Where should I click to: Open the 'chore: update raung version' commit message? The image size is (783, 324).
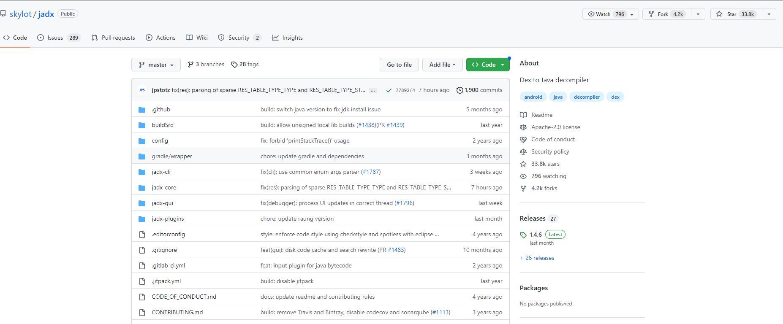pyautogui.click(x=297, y=219)
